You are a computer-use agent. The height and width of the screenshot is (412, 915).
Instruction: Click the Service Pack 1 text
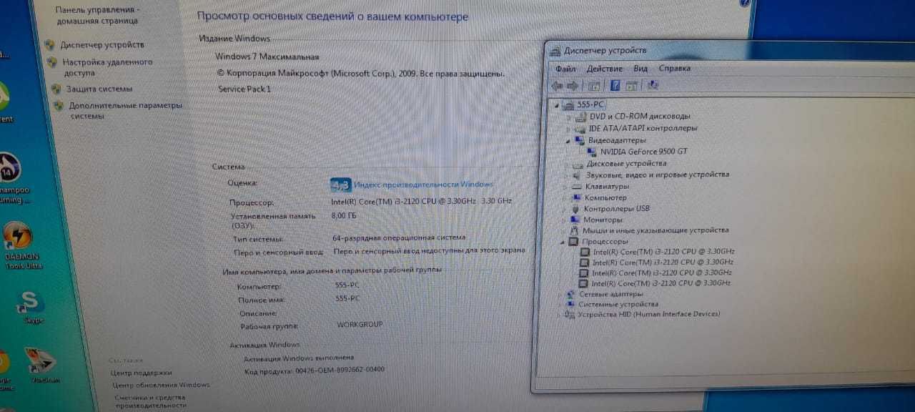[244, 89]
